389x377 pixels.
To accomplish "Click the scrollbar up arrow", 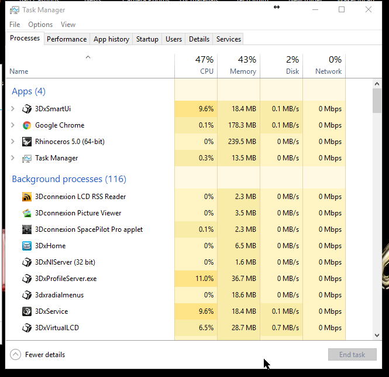I will tap(377, 84).
